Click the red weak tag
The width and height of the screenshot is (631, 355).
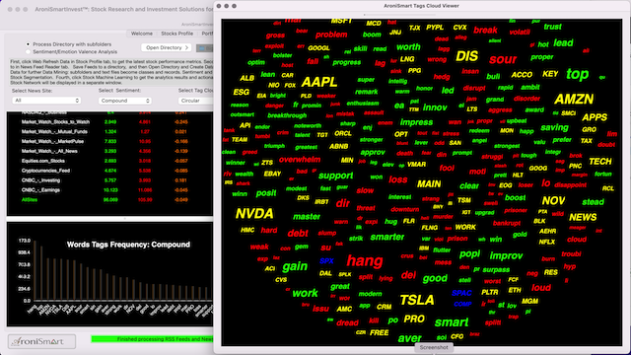click(259, 247)
